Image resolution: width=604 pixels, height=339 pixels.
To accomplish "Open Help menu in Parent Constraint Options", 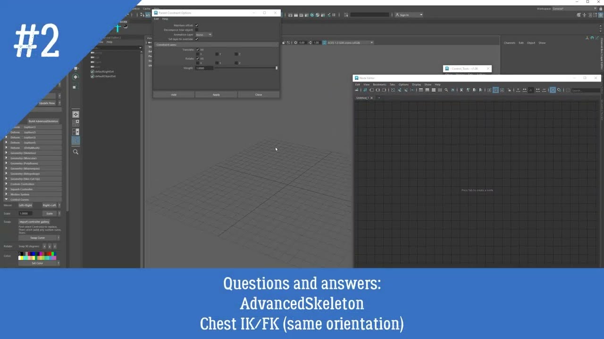I will tap(165, 19).
